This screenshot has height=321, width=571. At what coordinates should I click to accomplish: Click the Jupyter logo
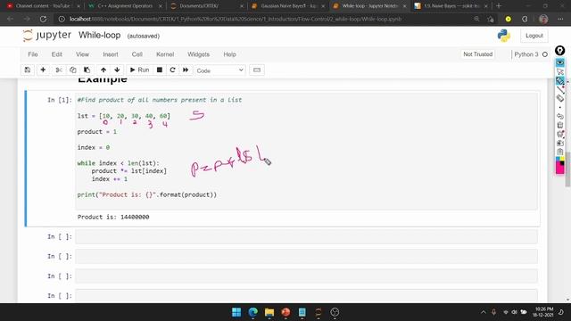point(46,36)
